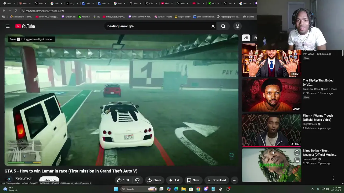Save the video to a playlist
This screenshot has width=344, height=193.
[x=193, y=180]
